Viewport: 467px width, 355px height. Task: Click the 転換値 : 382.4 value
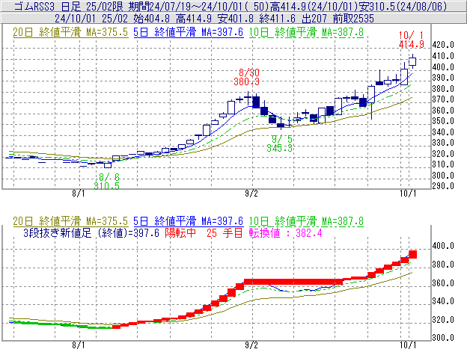click(x=286, y=232)
